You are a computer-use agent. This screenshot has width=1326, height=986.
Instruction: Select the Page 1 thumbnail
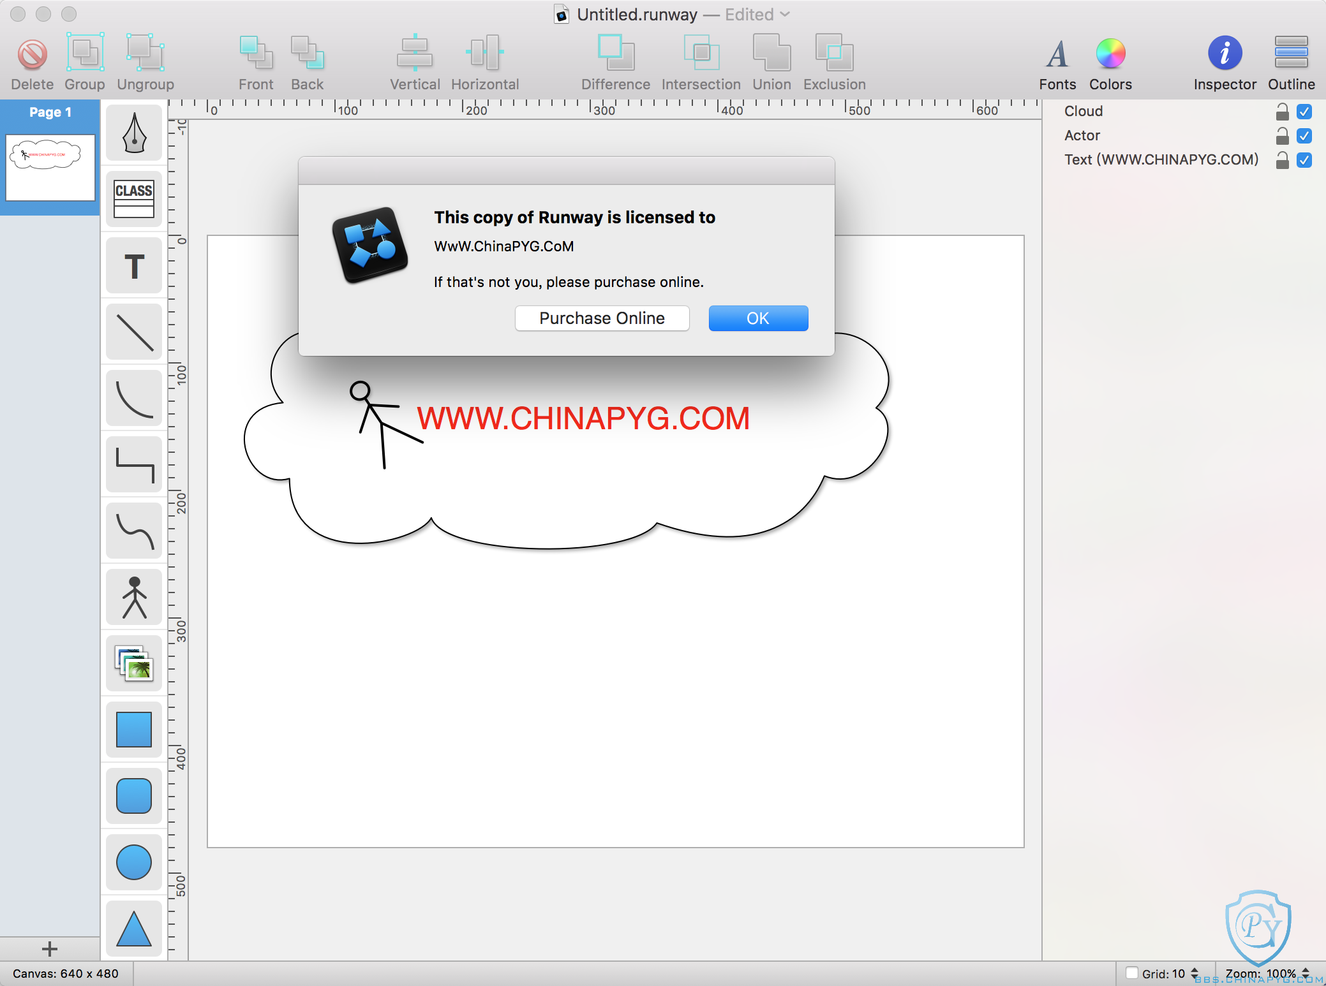[50, 168]
